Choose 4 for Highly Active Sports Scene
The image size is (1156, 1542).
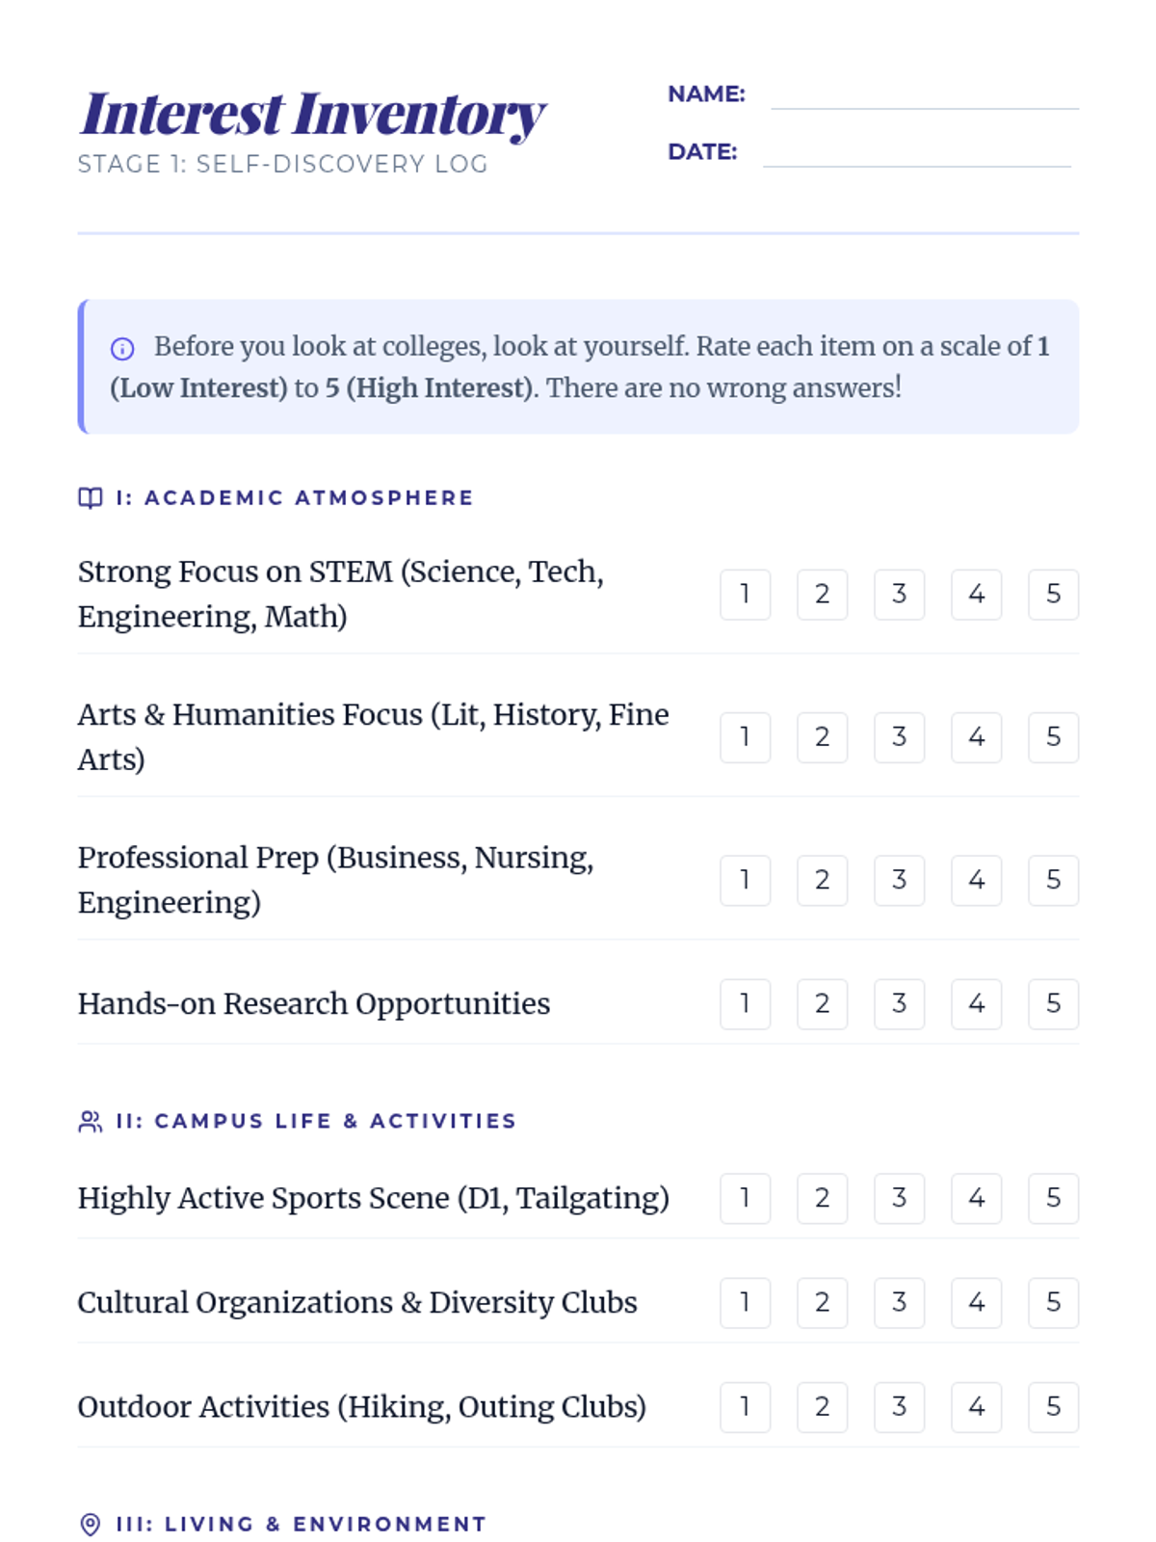click(976, 1198)
